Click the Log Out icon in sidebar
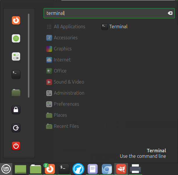This screenshot has width=178, height=175. click(x=16, y=128)
